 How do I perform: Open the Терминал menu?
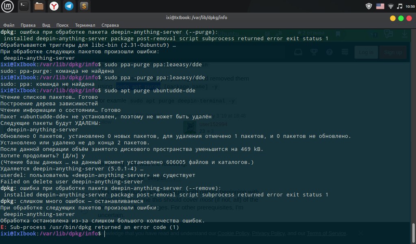click(x=85, y=25)
